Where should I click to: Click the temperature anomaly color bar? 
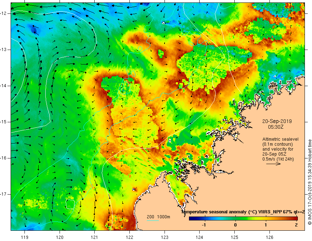coord(243,219)
